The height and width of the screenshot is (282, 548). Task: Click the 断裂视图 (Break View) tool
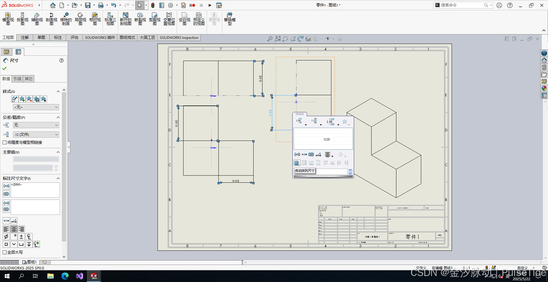140,19
